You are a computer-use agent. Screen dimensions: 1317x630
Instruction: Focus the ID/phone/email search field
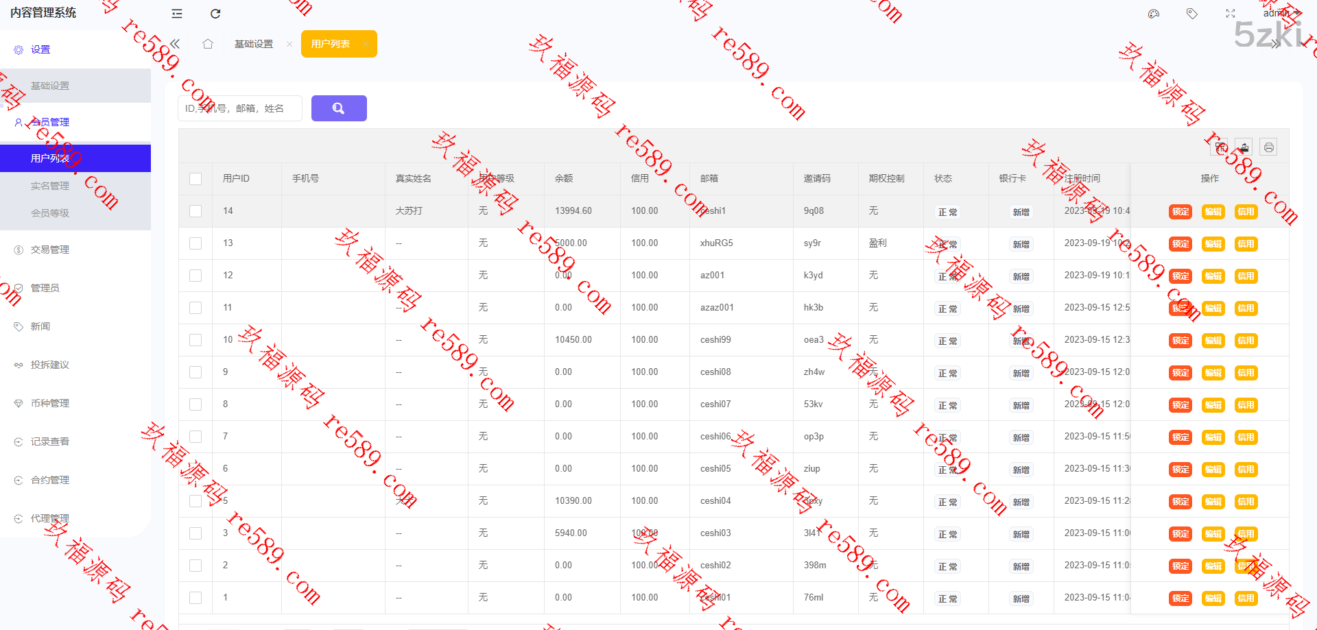240,108
